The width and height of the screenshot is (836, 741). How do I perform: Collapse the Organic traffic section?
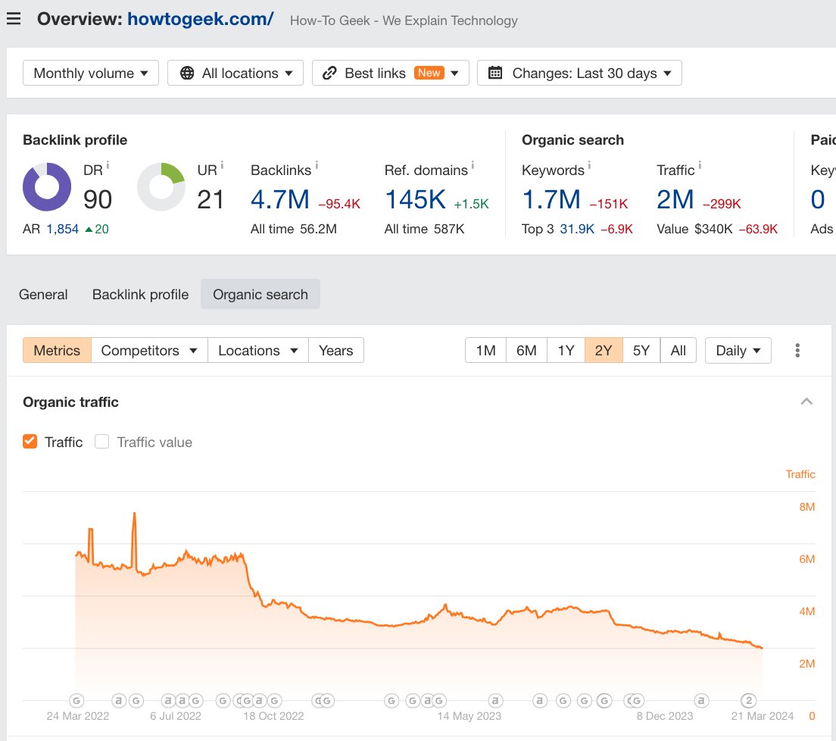point(806,401)
